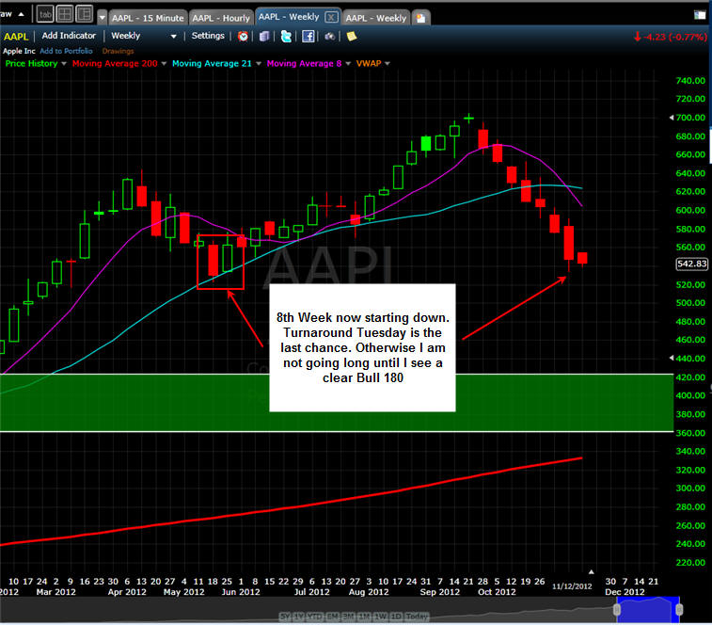
Task: Choose the split-pane layout icon
Action: coord(85,14)
